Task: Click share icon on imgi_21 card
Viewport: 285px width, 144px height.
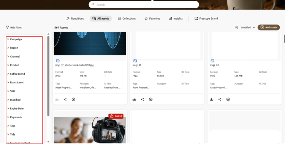Action: point(142,99)
